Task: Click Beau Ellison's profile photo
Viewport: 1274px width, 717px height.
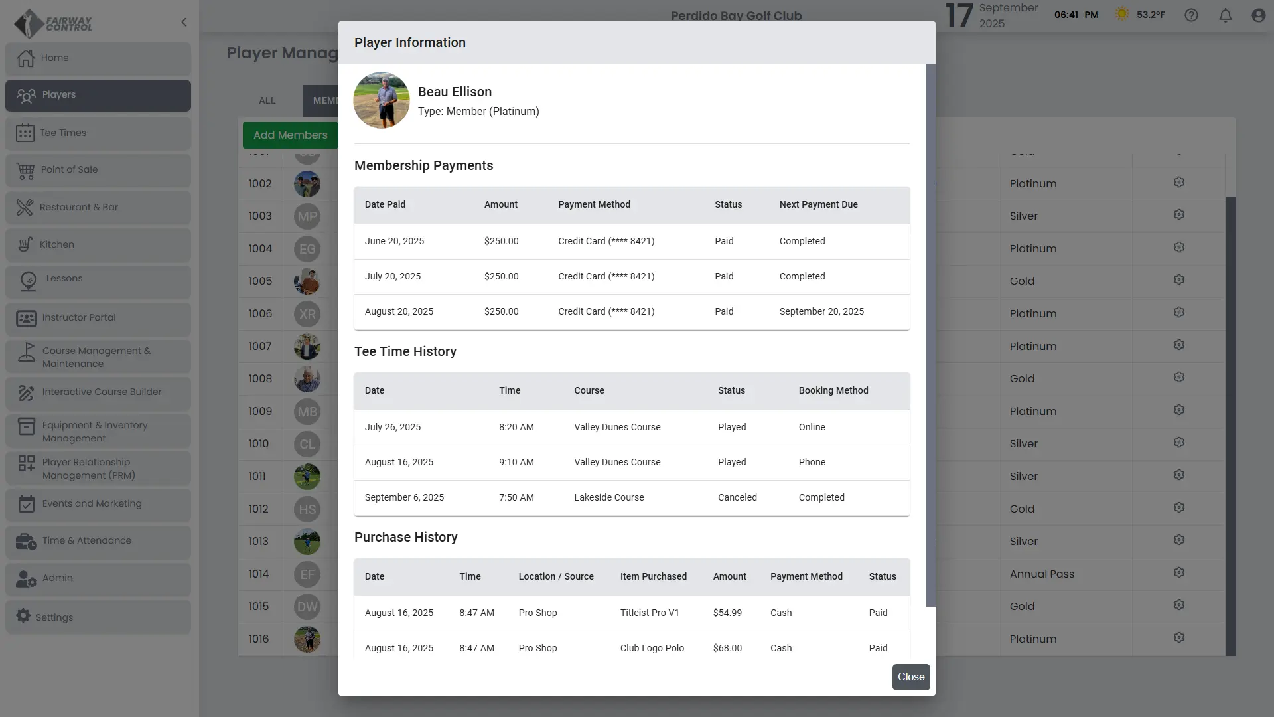Action: click(x=382, y=101)
